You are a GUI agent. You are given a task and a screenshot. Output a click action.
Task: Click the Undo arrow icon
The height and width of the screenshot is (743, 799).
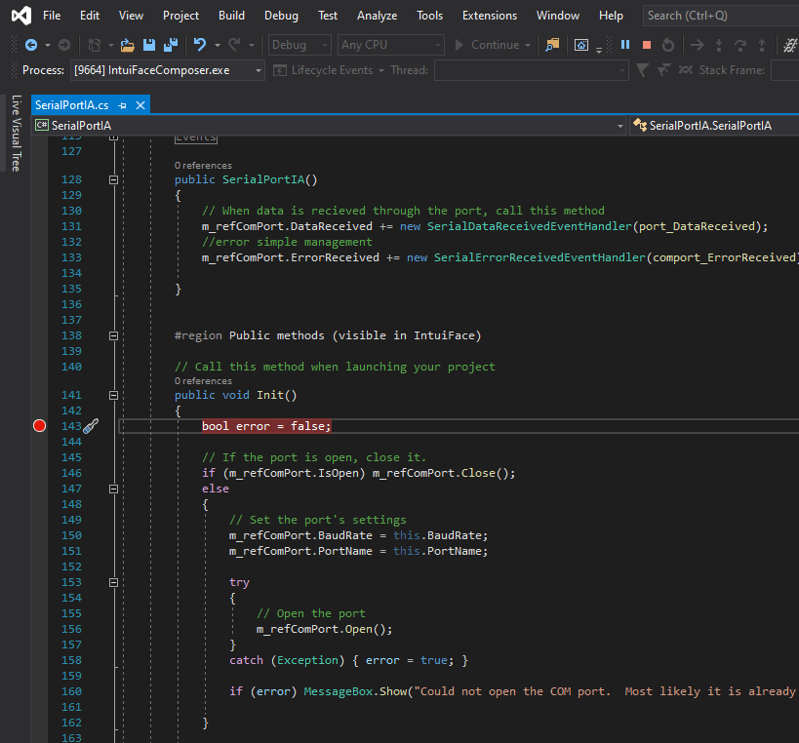click(x=200, y=45)
